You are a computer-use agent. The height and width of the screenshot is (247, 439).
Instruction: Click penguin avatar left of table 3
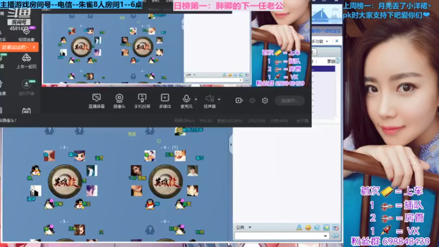(35, 171)
